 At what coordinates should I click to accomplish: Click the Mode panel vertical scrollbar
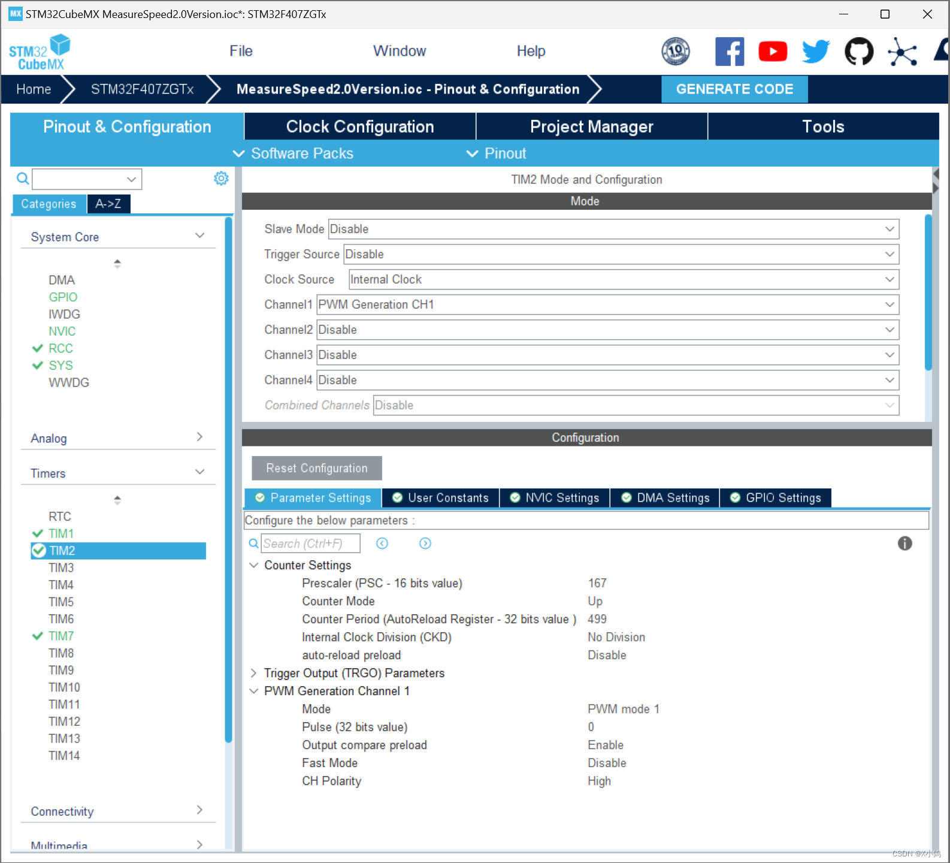point(928,292)
